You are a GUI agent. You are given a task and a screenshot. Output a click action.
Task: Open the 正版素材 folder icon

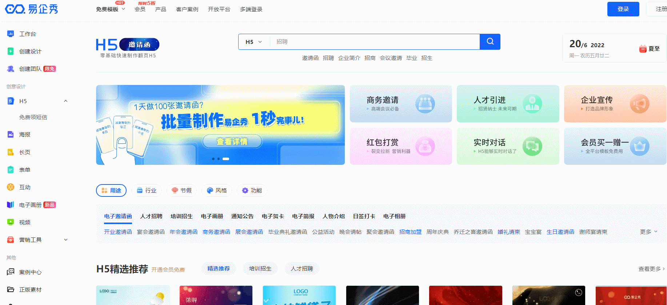[11, 289]
